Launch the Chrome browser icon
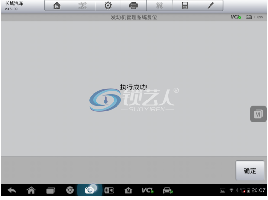 [x=70, y=190]
